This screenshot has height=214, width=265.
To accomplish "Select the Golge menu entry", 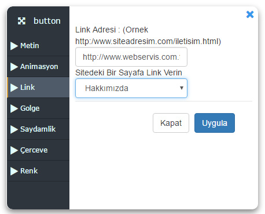I will [x=38, y=108].
